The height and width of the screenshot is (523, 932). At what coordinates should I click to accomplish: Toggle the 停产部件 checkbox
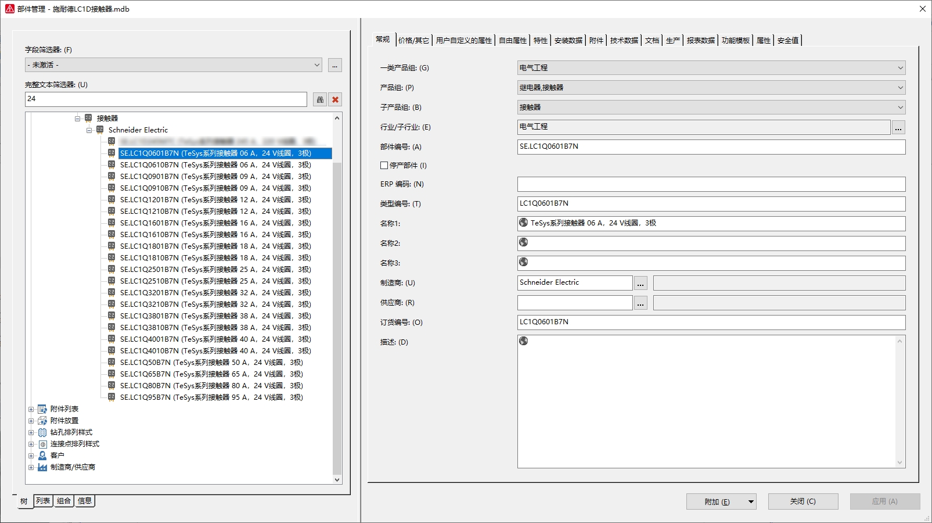tap(384, 166)
